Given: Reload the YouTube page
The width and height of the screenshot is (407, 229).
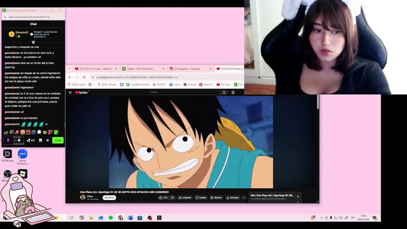Looking at the screenshot, I should (84, 77).
